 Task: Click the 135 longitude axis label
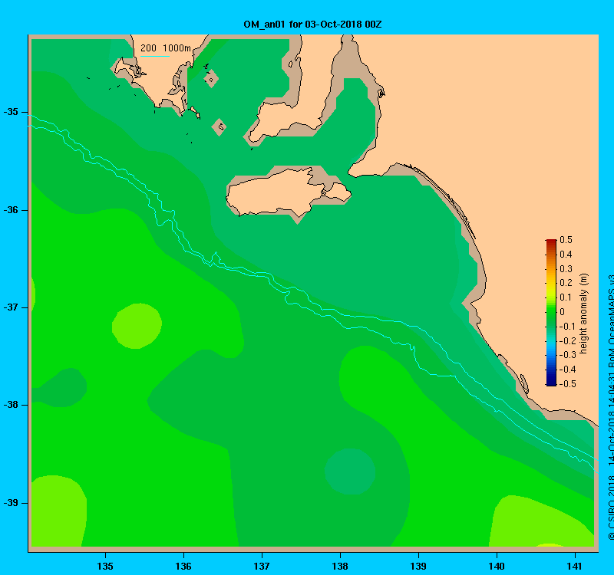[x=105, y=566]
